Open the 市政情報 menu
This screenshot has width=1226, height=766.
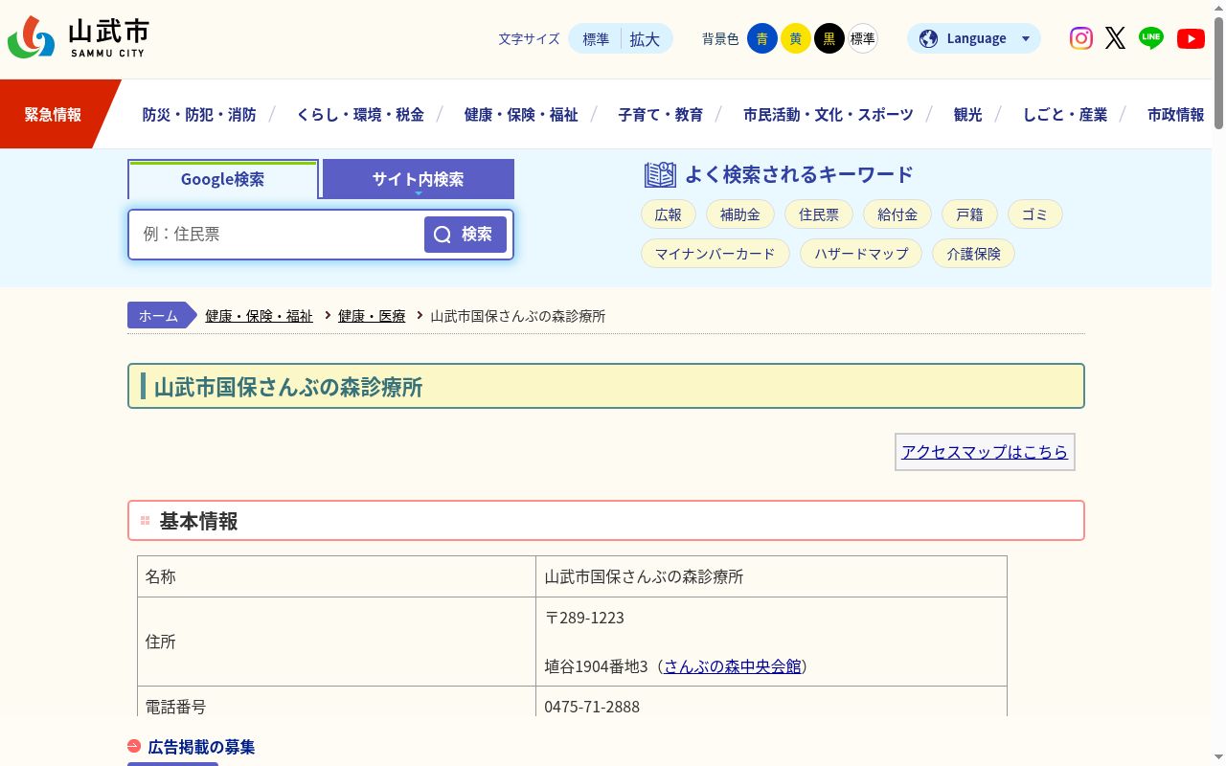[x=1176, y=114]
